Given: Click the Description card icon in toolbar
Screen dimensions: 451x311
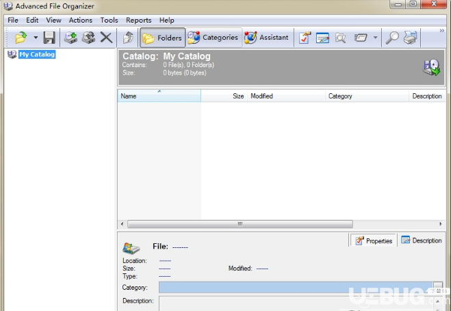Looking at the screenshot, I should [322, 38].
